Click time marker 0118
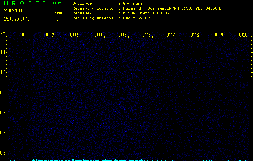 click(195, 35)
